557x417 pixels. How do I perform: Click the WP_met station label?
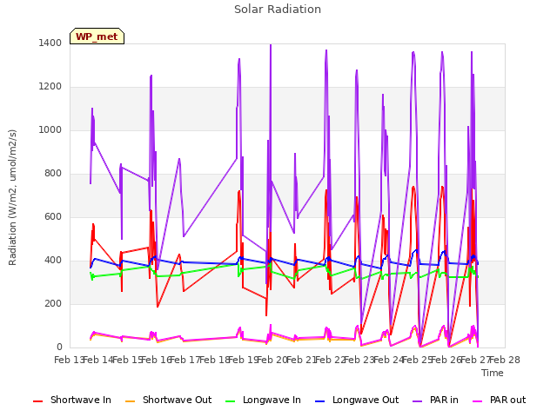click(97, 36)
